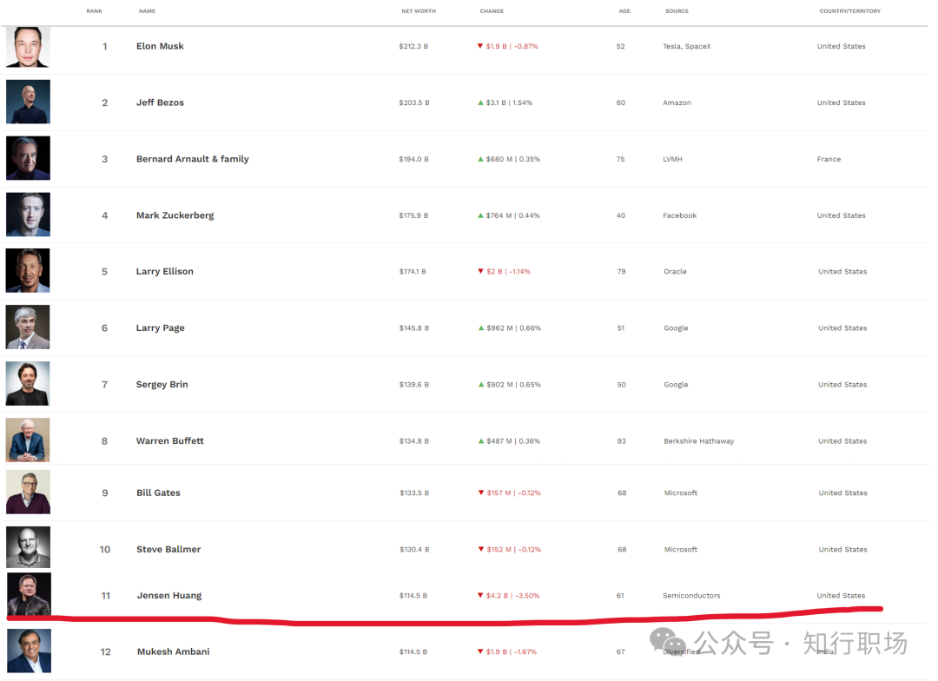The image size is (938, 681).
Task: Click Steve Ballmer's portrait thumbnail
Action: pos(28,547)
